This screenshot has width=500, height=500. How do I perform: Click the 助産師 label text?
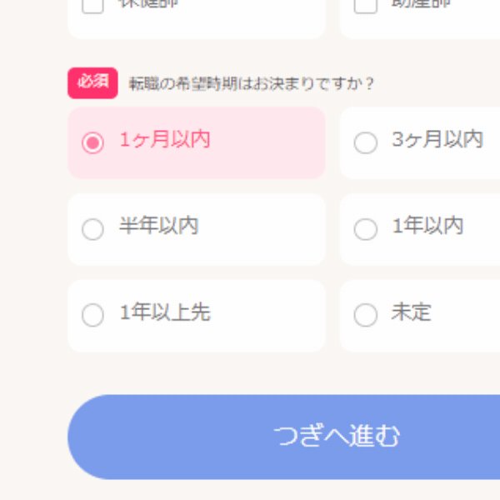point(421,3)
